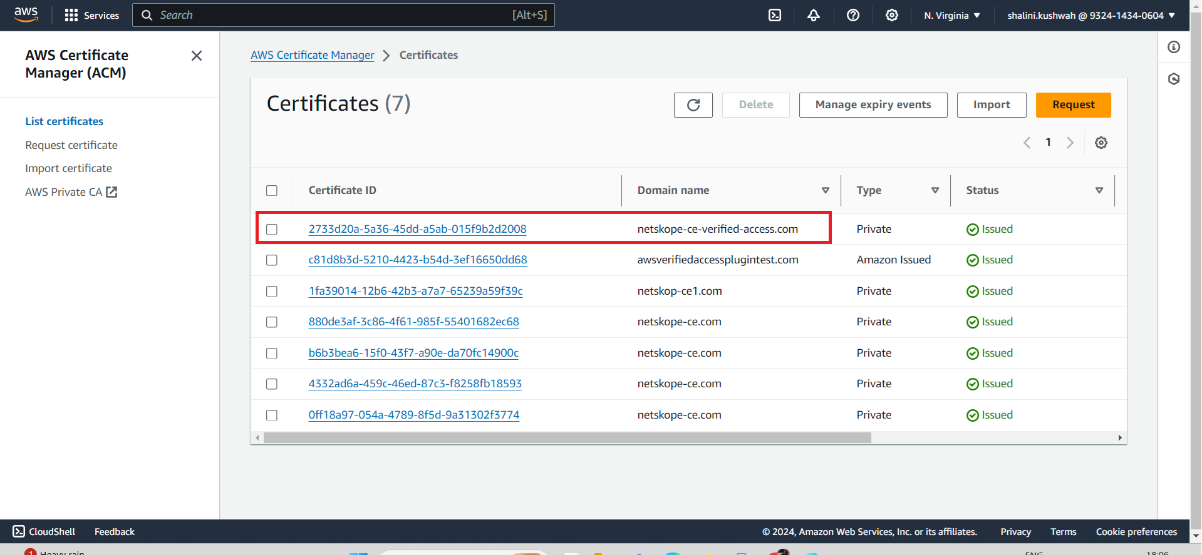The image size is (1202, 555).
Task: Open List certificates in sidebar
Action: [x=64, y=121]
